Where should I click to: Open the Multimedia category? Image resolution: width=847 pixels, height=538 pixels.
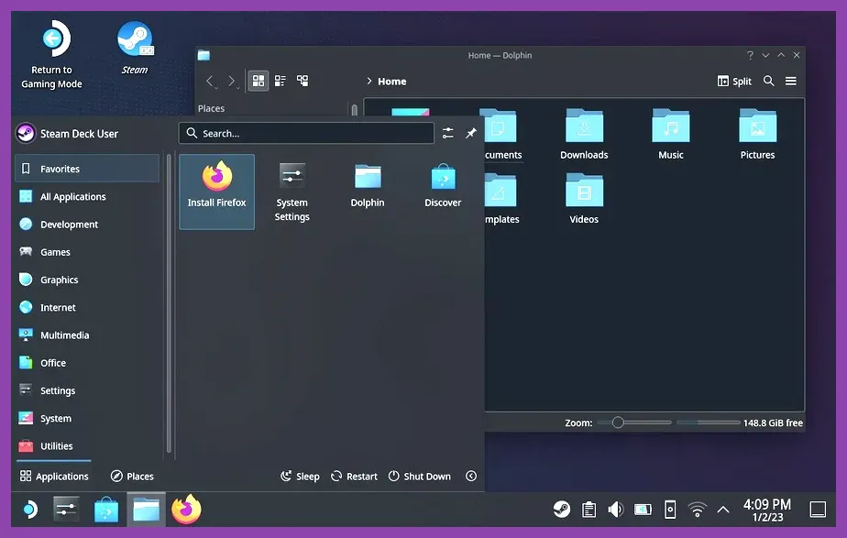coord(87,335)
